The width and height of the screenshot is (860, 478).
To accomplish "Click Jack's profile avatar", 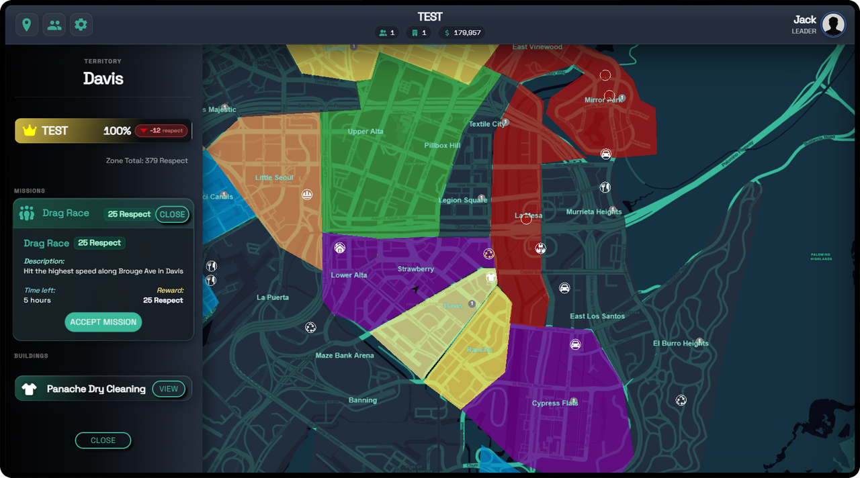I will click(834, 25).
